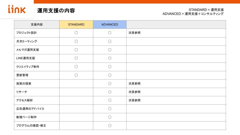
Task: Click the 運用支援の内容 slide title
Action: click(x=56, y=10)
